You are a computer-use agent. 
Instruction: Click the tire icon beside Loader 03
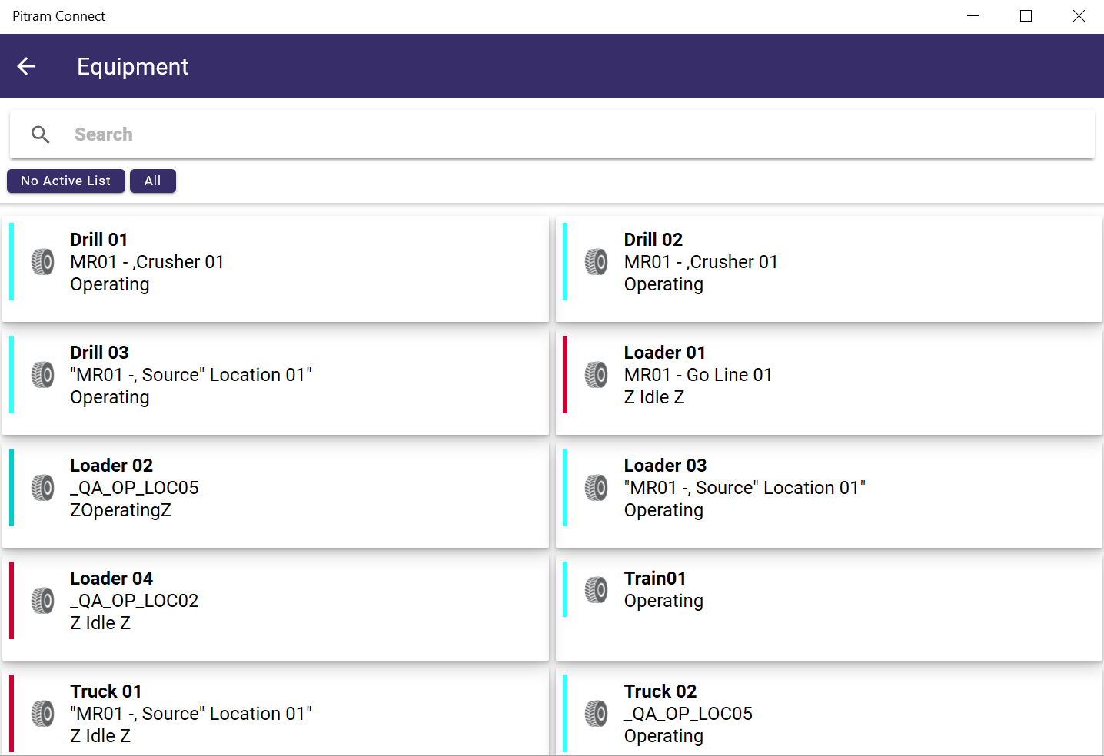pos(597,488)
